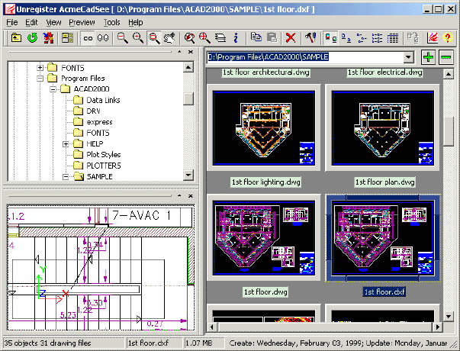Click the green refresh arrow icon
460x351 pixels.
click(x=32, y=38)
